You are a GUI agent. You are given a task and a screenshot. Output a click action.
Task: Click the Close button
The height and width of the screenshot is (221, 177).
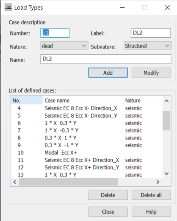coord(108,212)
